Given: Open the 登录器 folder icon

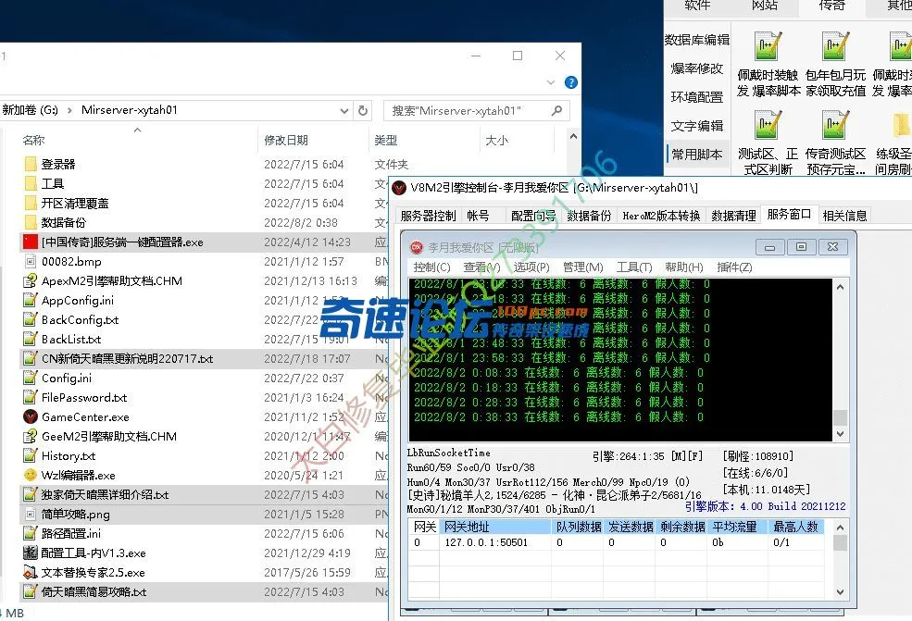Looking at the screenshot, I should tap(31, 164).
